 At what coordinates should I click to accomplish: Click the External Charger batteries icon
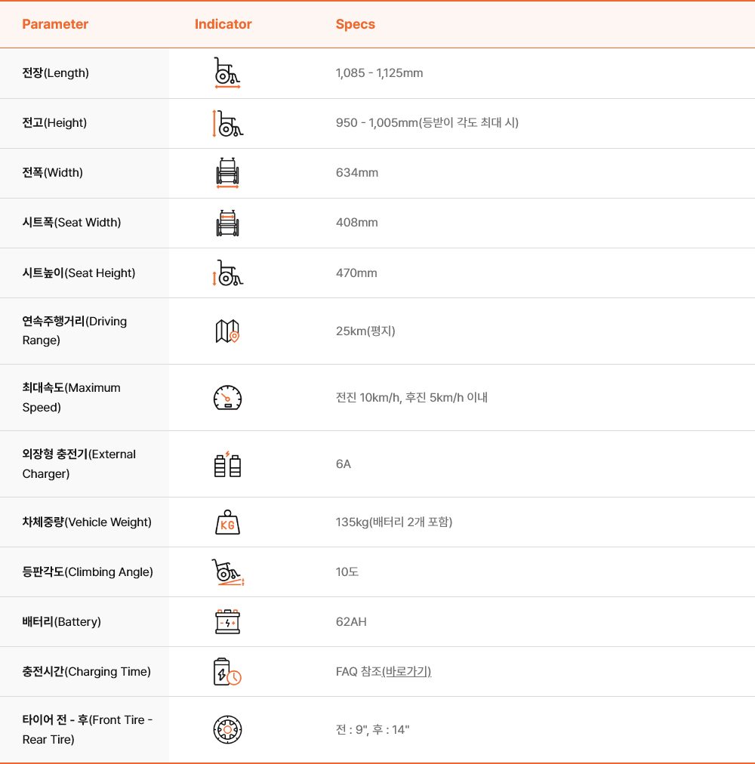point(227,464)
